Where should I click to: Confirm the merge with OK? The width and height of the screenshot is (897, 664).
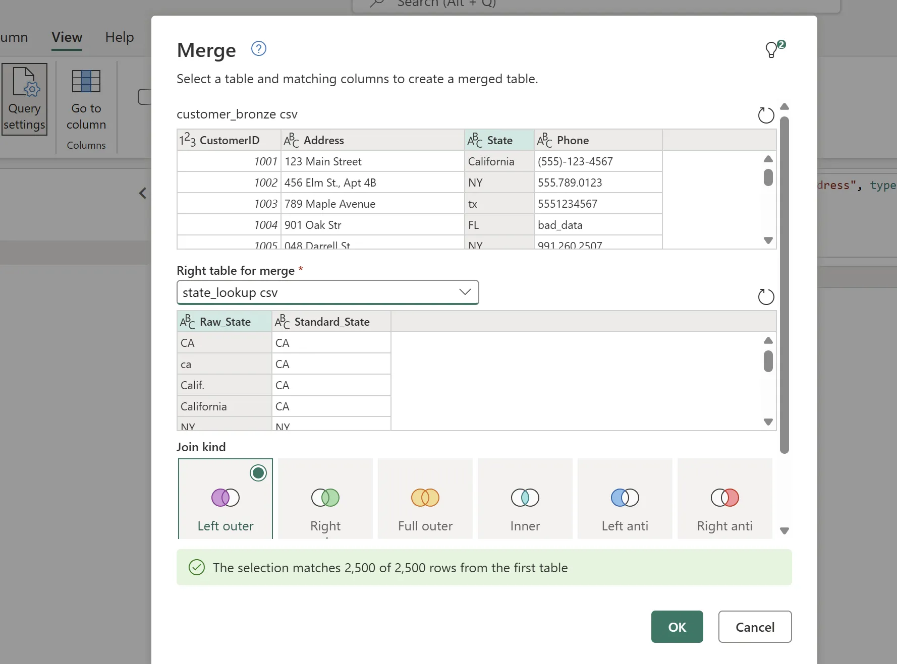(677, 627)
